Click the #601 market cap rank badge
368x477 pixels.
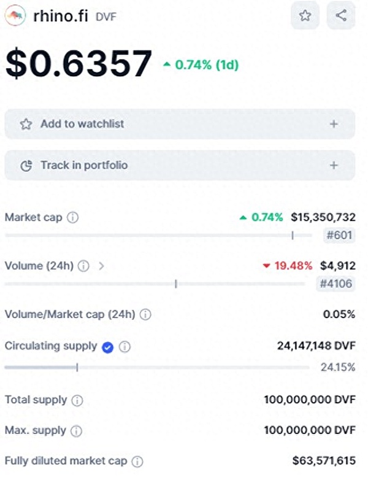[339, 235]
